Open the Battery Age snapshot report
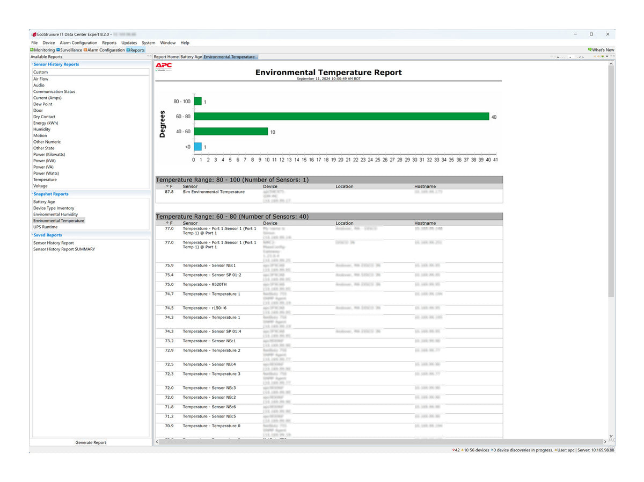The width and height of the screenshot is (644, 482). coord(44,202)
